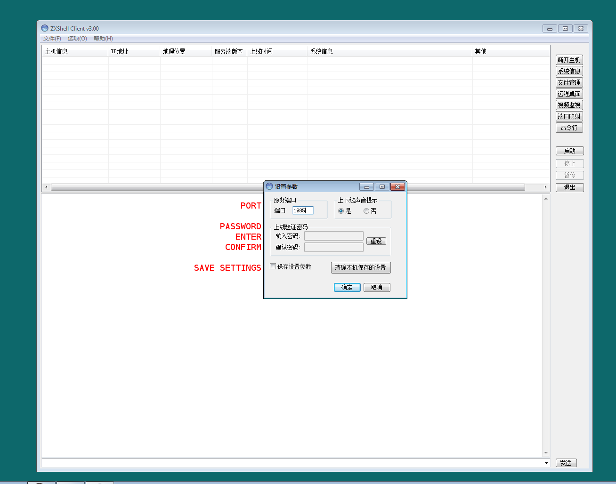This screenshot has width=616, height=484.
Task: Click the ZXShell Client title bar icon
Action: tap(45, 28)
